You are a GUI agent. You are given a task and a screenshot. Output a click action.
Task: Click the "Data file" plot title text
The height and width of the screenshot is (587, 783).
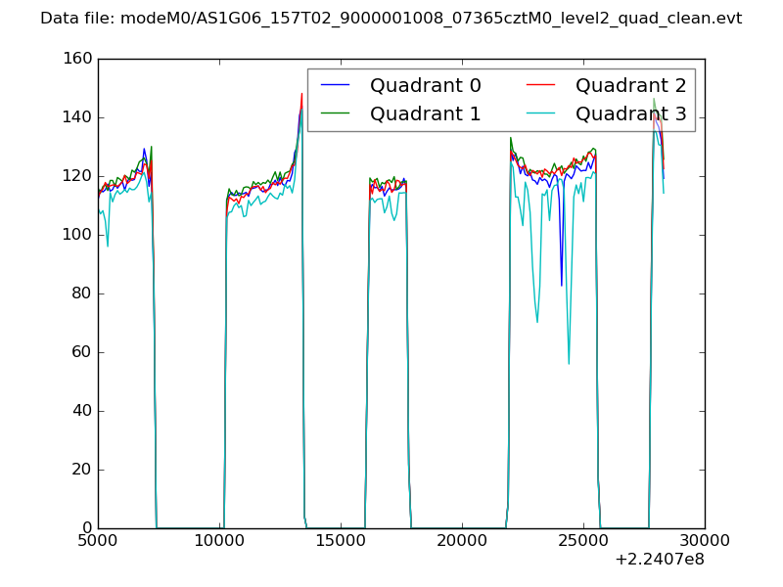[x=391, y=19]
